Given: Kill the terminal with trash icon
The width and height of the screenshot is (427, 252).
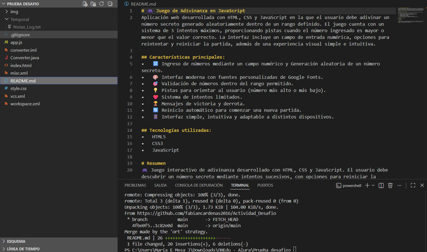Looking at the screenshot, I should [x=390, y=185].
